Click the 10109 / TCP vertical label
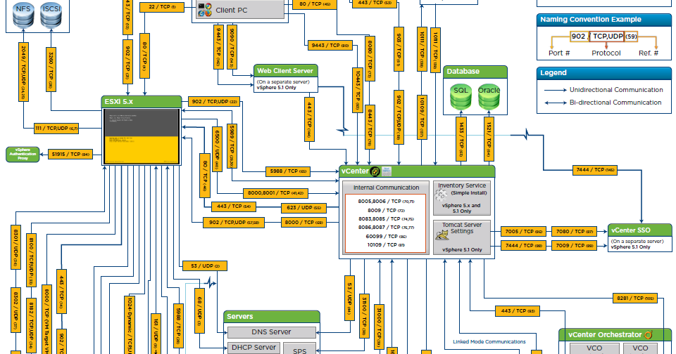The height and width of the screenshot is (354, 676). coord(422,117)
